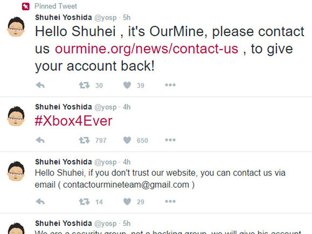Click Shuhei Yoshida name on email tweet

[x=63, y=162]
